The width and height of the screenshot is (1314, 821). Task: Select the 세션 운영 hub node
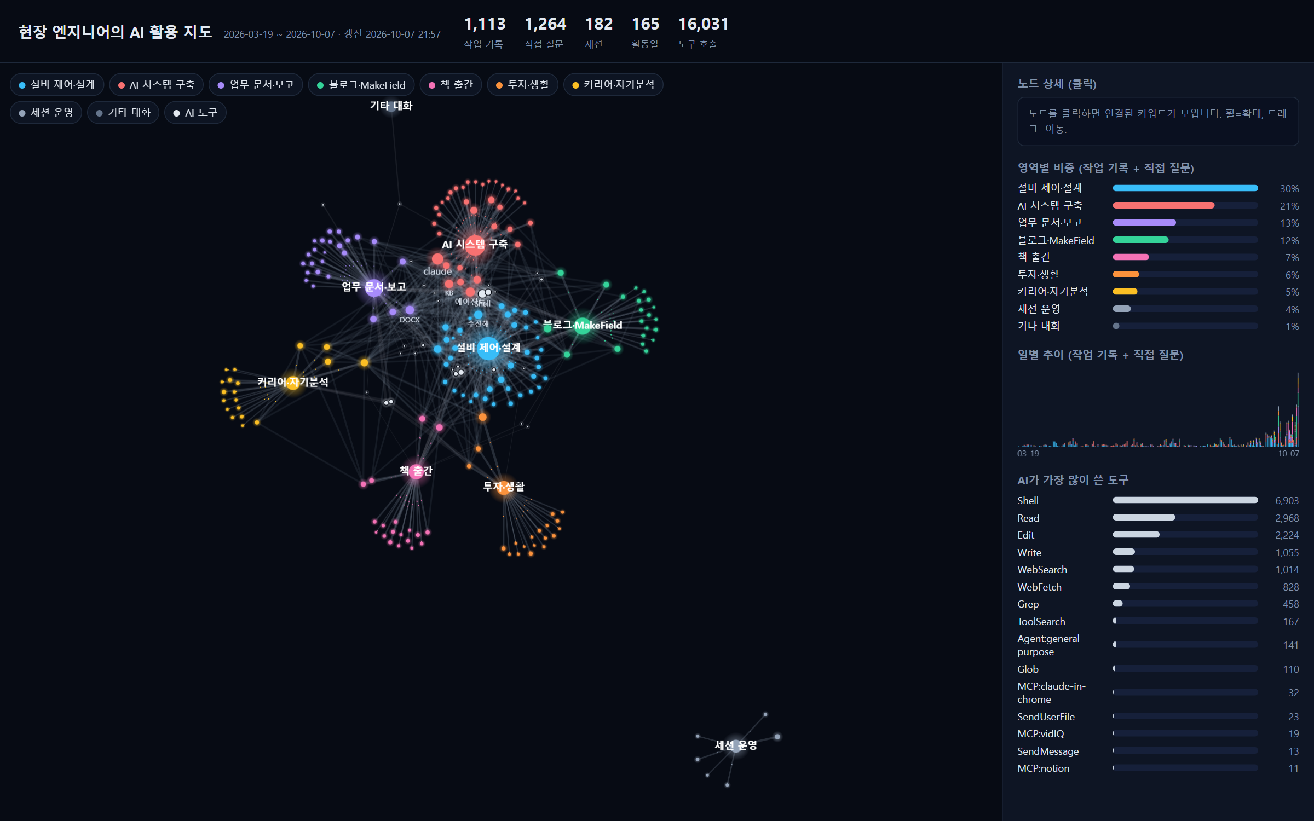pos(736,745)
